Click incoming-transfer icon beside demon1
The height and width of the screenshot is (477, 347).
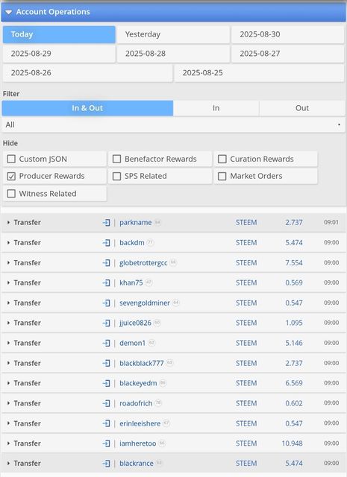(x=106, y=343)
